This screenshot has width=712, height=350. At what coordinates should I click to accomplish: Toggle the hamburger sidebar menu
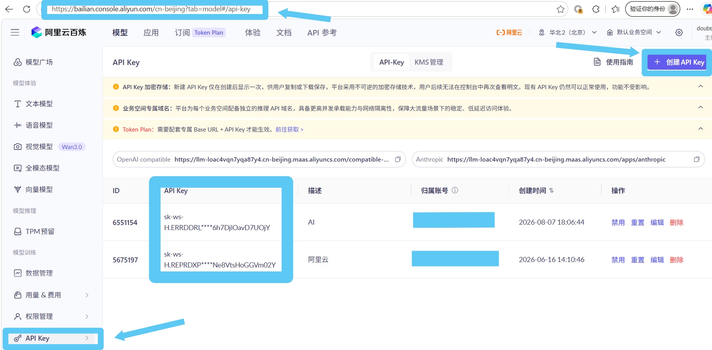point(15,32)
